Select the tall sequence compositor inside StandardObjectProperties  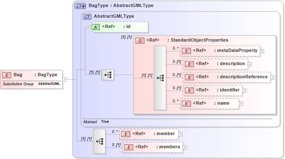click(x=160, y=78)
